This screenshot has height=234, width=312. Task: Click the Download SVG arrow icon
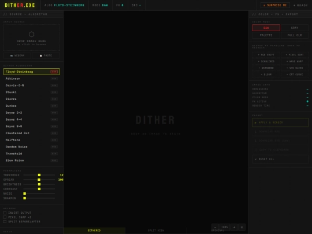pyautogui.click(x=256, y=140)
